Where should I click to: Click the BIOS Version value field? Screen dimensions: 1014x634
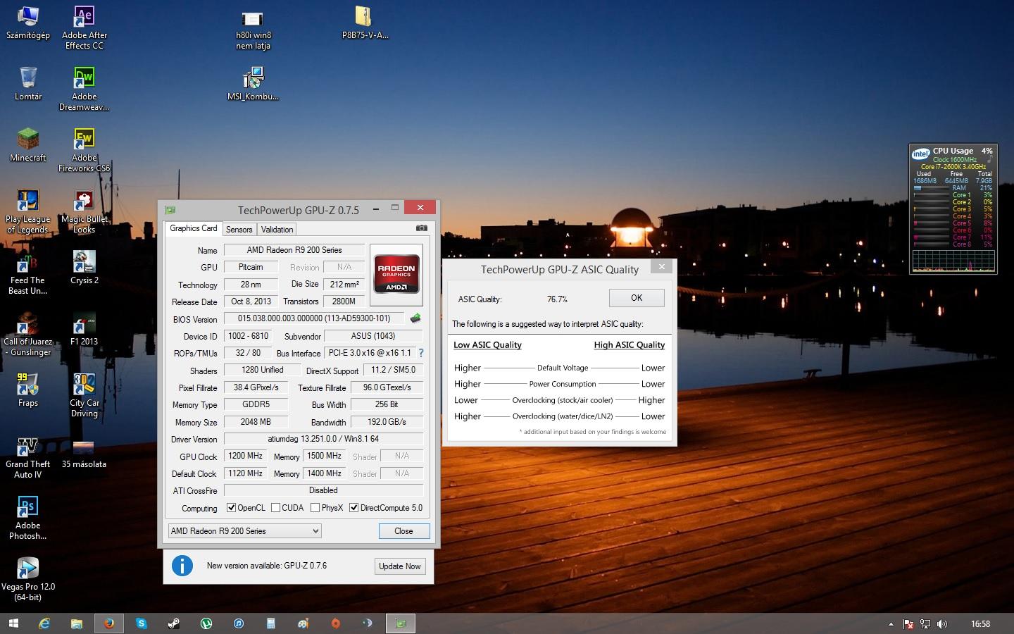coord(314,319)
